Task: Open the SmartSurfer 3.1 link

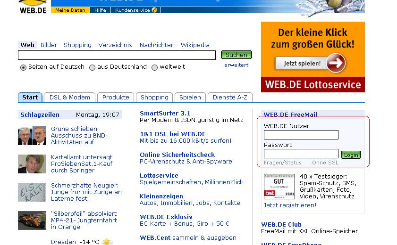Action: [165, 114]
